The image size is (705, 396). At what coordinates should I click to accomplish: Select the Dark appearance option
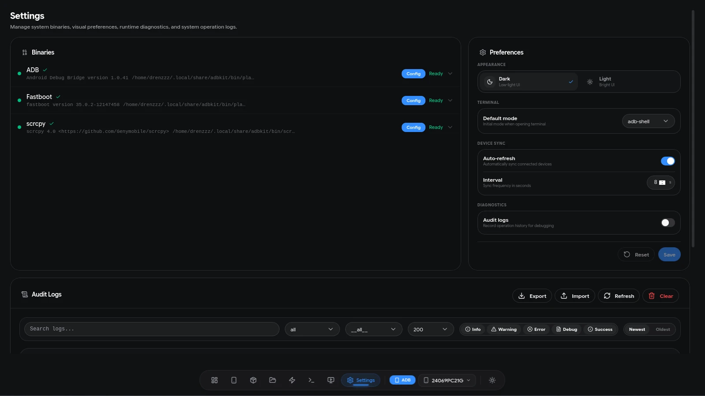[x=529, y=82]
